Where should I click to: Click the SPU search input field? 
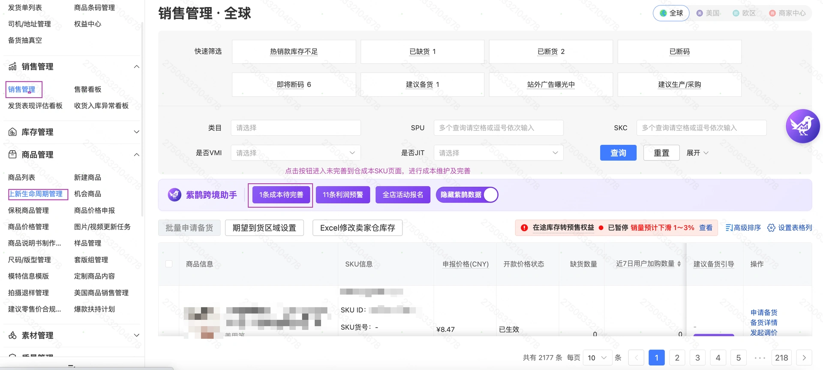[499, 128]
